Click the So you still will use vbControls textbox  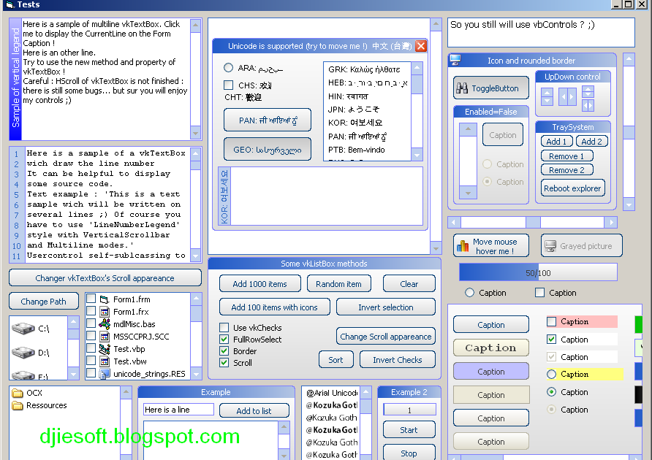click(x=541, y=32)
